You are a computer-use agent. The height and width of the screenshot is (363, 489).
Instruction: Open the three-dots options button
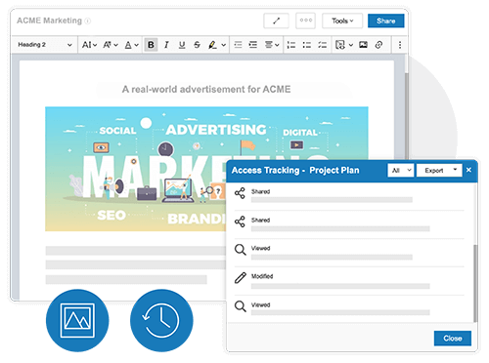pos(305,20)
